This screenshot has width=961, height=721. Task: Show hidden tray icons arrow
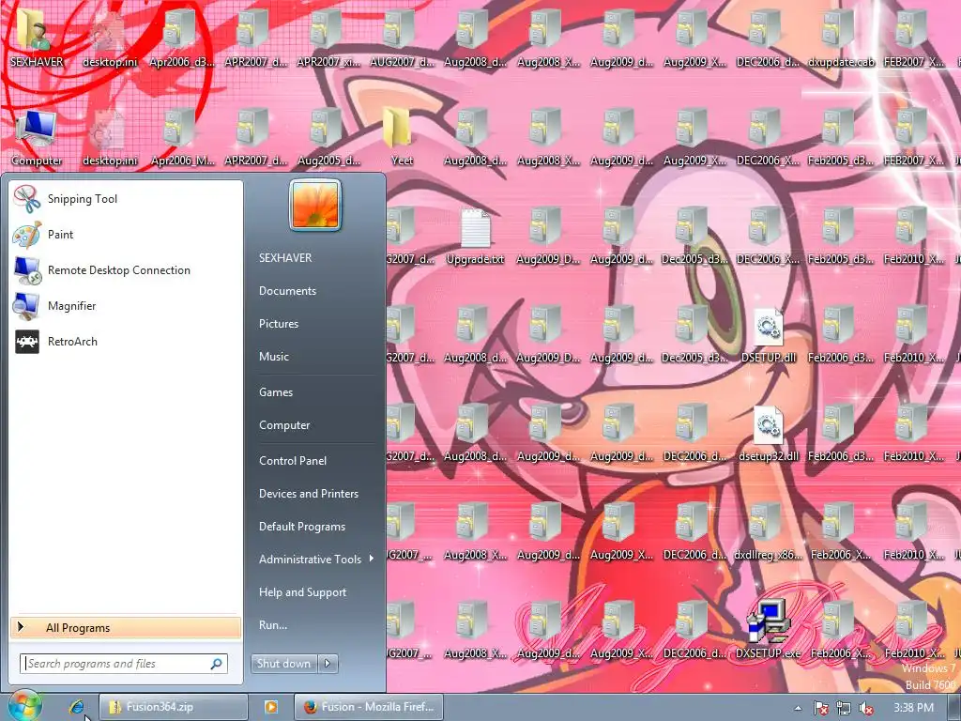tap(798, 708)
